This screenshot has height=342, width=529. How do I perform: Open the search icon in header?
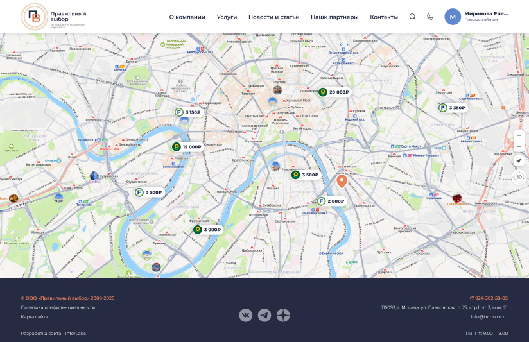(x=412, y=17)
